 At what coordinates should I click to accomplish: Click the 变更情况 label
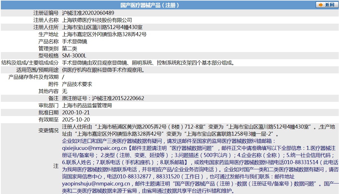click(x=48, y=130)
